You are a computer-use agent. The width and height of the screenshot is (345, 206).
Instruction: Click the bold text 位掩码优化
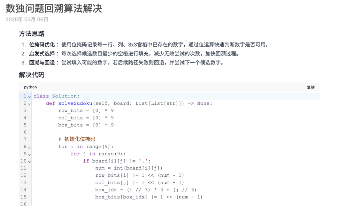(x=42, y=45)
